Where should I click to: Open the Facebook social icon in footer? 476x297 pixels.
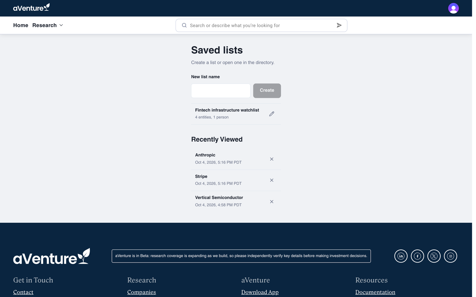pos(417,256)
